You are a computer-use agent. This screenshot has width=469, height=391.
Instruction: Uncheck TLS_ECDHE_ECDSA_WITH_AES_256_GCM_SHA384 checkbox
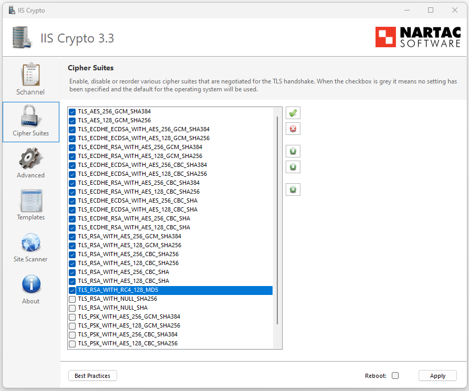[72, 130]
